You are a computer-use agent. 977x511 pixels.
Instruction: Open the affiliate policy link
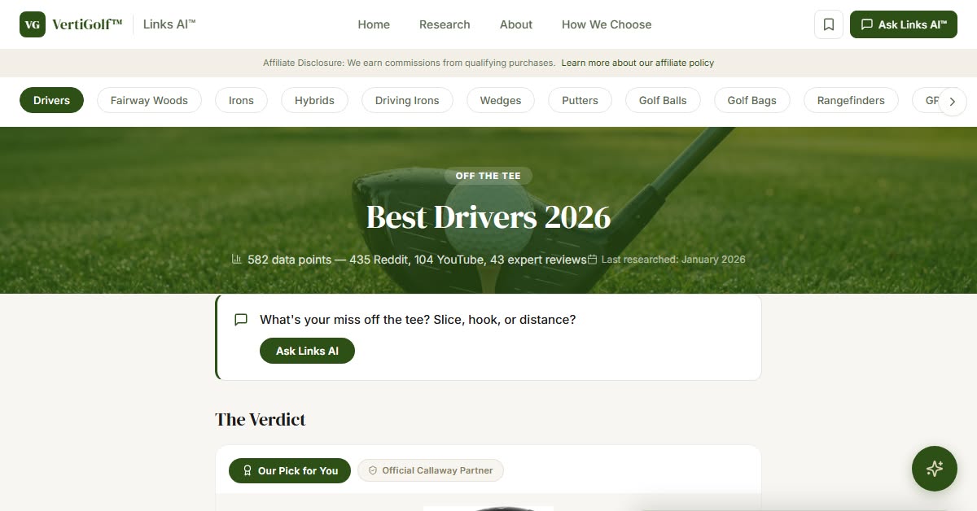tap(637, 63)
